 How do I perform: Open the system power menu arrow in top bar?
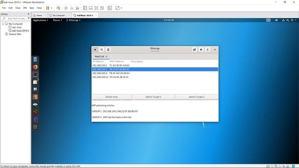[x=296, y=20]
